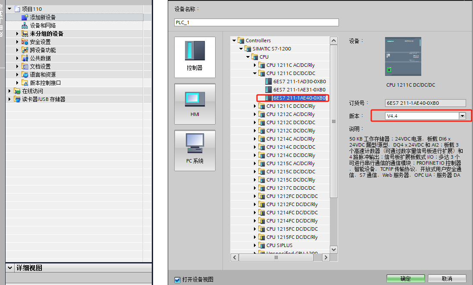Click the horizontal scrollbar thumb in device tree
The height and width of the screenshot is (285, 473).
[276, 257]
